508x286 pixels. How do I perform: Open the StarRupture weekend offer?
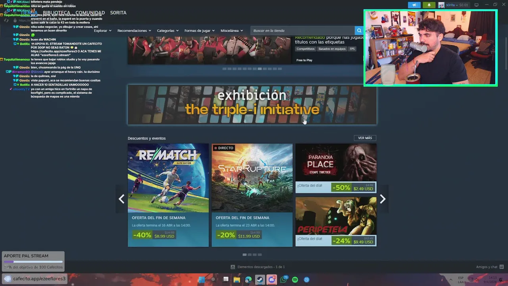click(252, 195)
